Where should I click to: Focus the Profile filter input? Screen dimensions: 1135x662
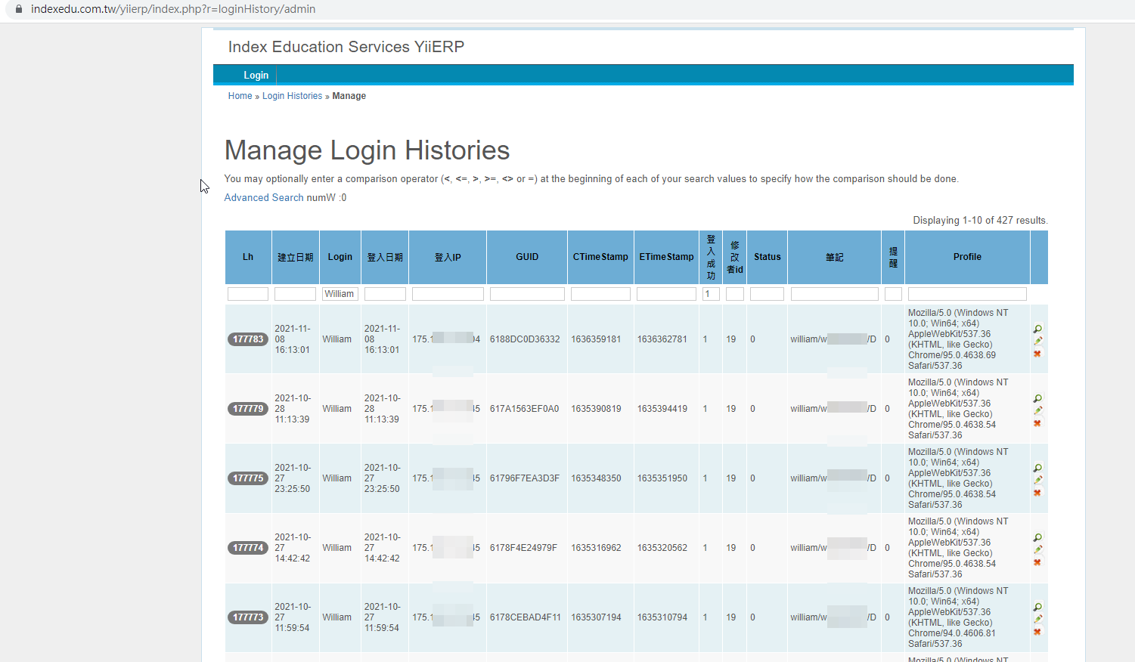pos(967,294)
